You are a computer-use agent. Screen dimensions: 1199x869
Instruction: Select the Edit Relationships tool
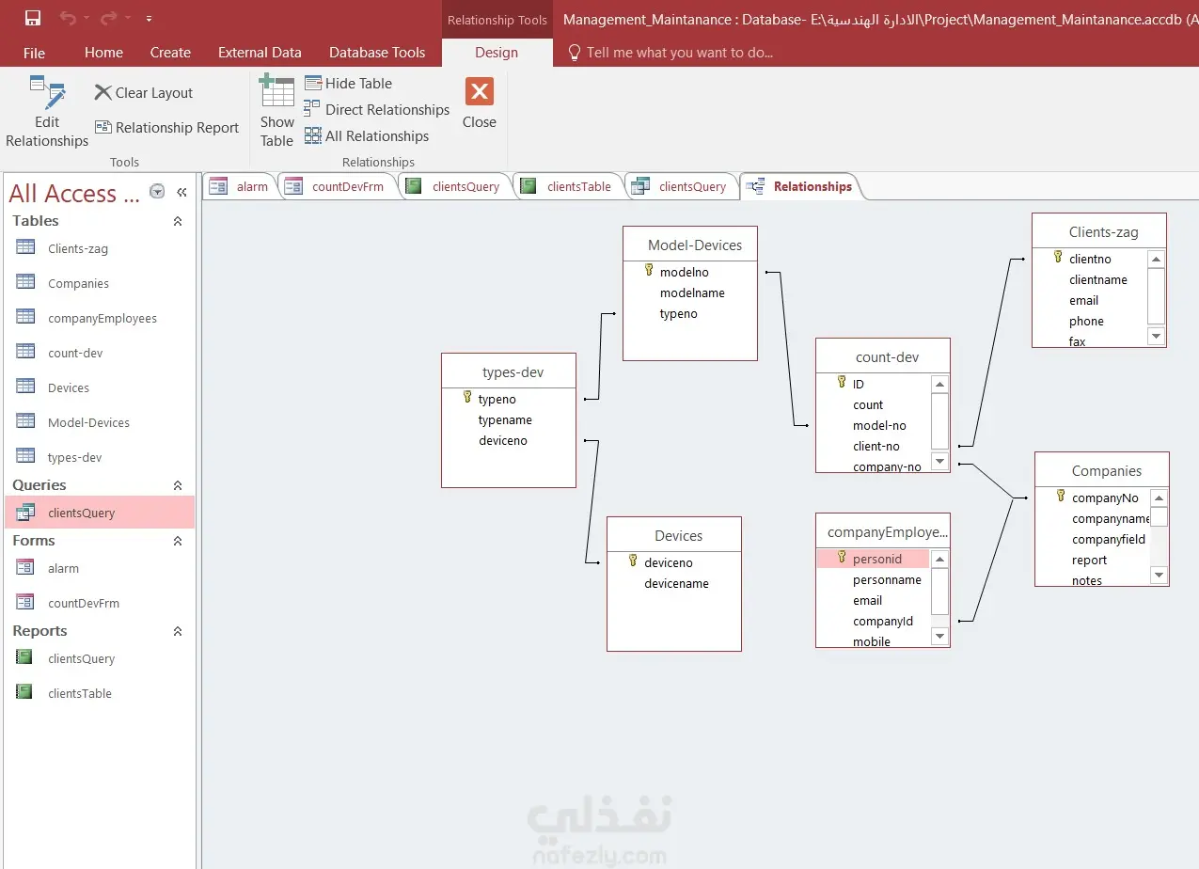(46, 111)
